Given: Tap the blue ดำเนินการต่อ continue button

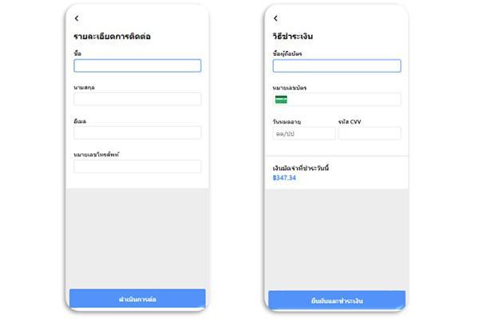Looking at the screenshot, I should coord(137,298).
